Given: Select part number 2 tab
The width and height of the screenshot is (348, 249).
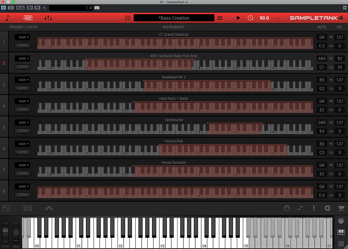Looking at the screenshot, I should 4,63.
